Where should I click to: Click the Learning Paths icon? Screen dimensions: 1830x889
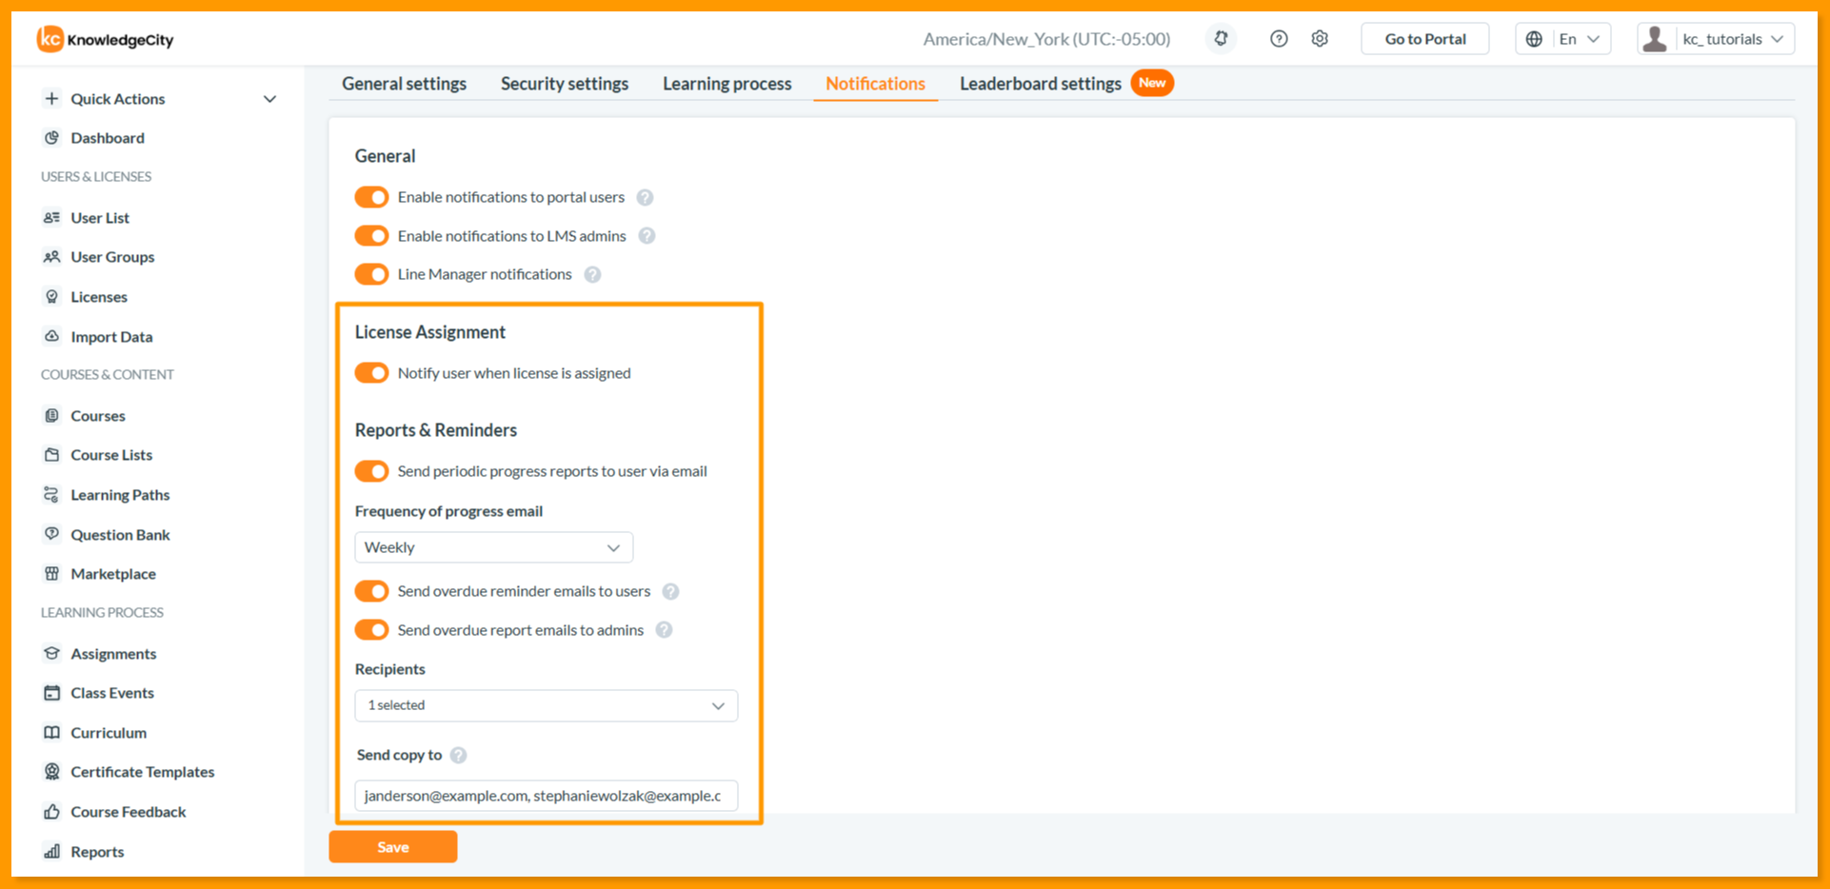pos(52,495)
